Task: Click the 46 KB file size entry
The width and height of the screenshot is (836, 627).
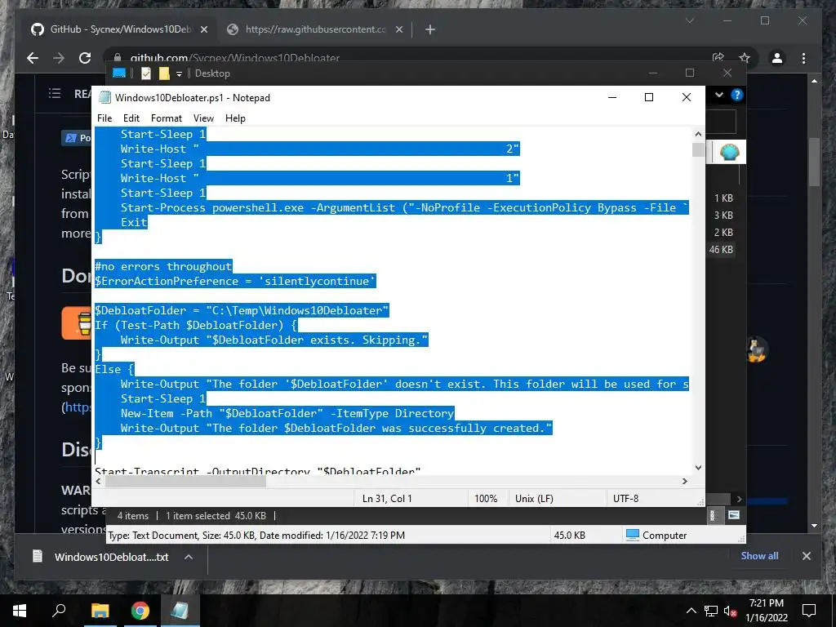Action: (x=721, y=250)
